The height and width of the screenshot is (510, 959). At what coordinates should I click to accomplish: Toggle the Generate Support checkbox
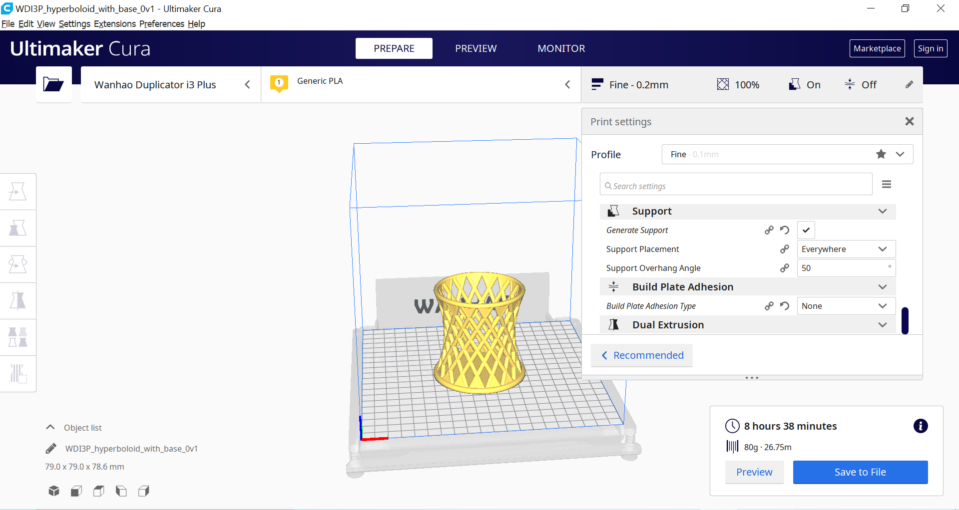[x=806, y=230]
